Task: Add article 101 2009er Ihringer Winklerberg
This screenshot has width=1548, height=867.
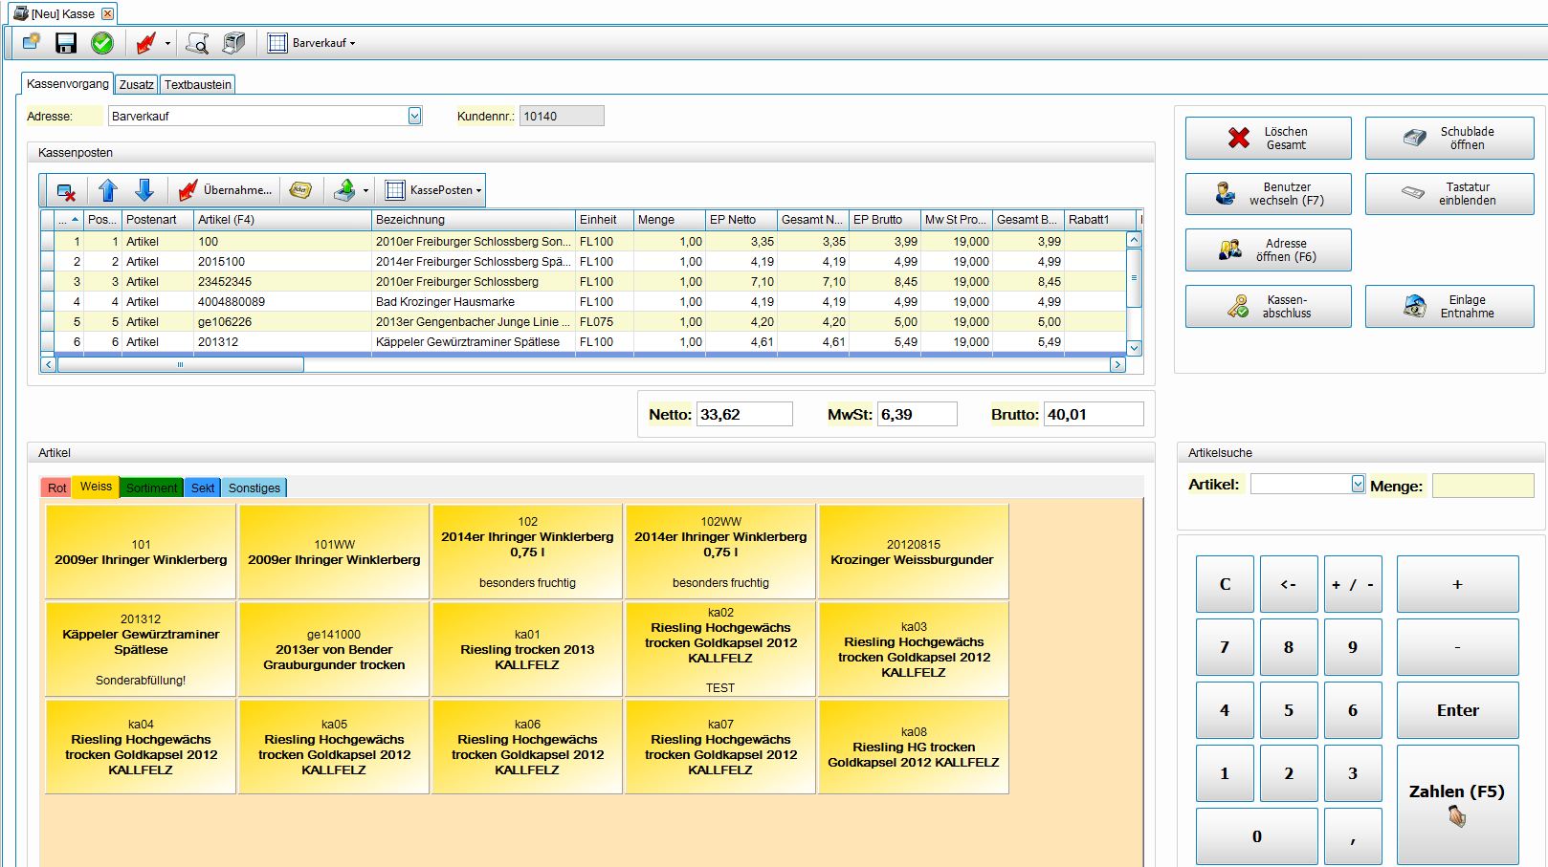Action: click(x=141, y=552)
